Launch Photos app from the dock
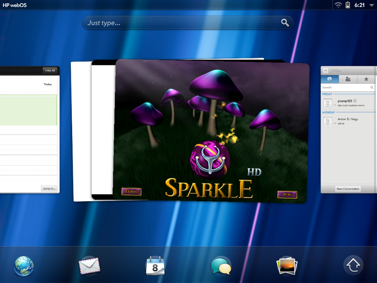This screenshot has width=377, height=283. coord(287,266)
